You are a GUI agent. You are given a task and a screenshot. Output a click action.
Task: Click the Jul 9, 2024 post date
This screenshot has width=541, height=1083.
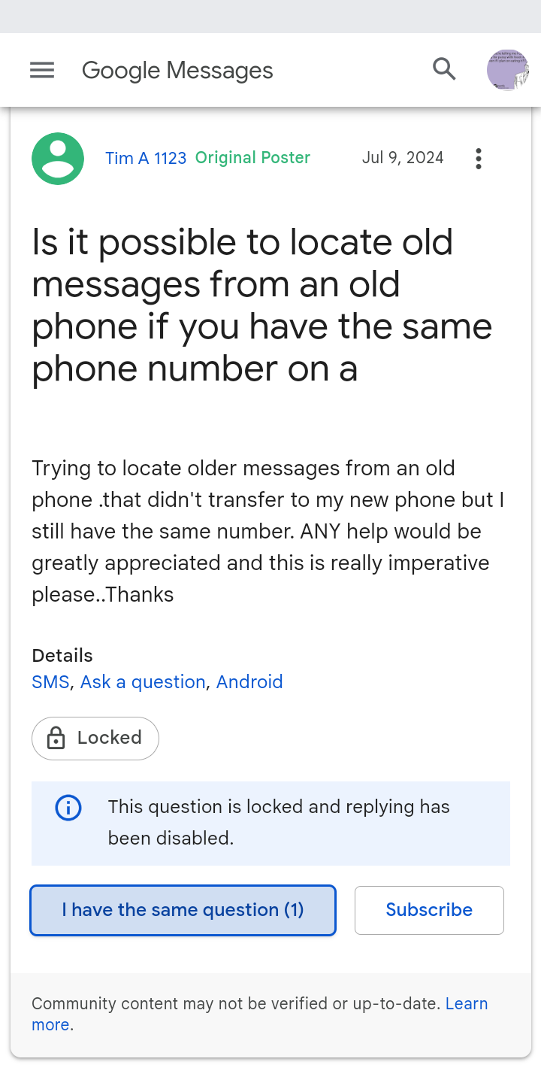(x=403, y=158)
